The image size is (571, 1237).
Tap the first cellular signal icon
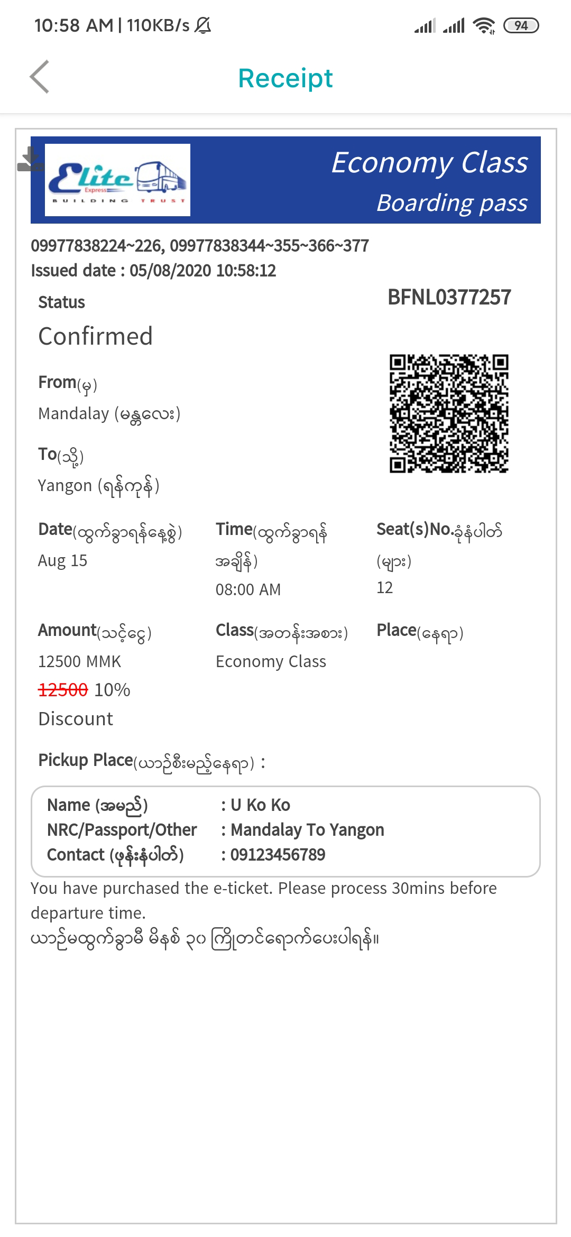click(x=425, y=25)
